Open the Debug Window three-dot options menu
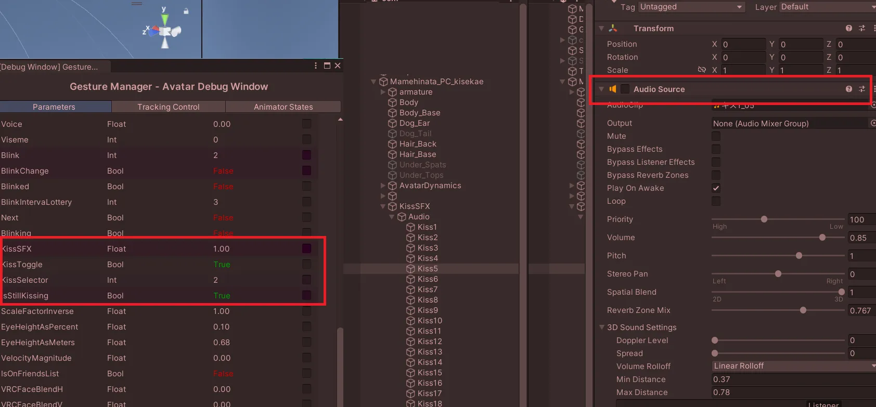 point(316,65)
